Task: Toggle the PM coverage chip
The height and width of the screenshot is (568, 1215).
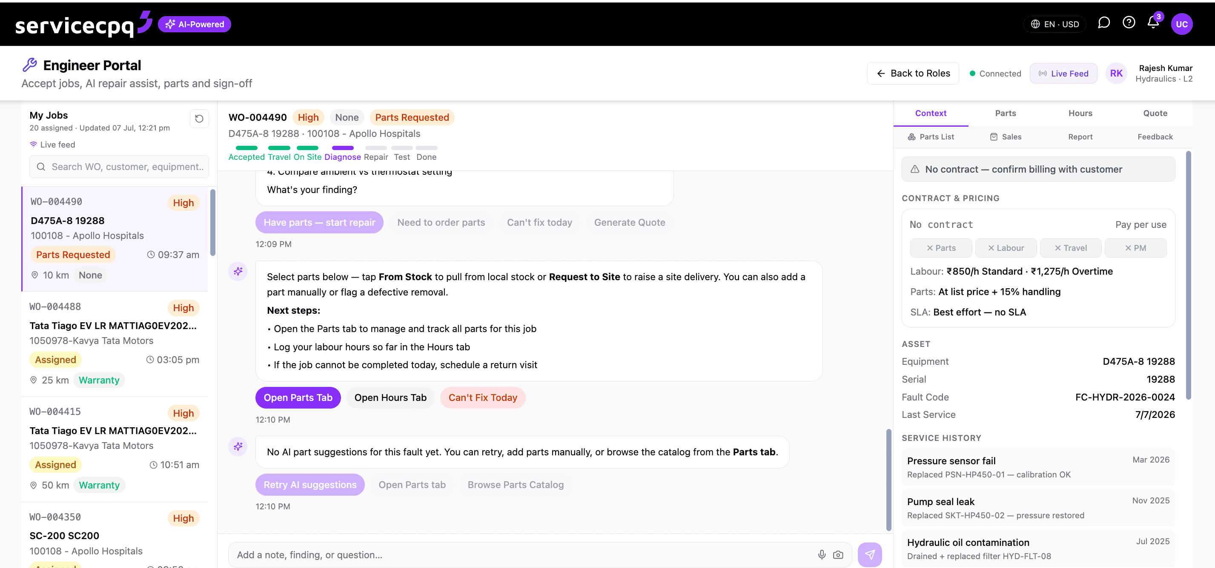Action: pyautogui.click(x=1135, y=248)
